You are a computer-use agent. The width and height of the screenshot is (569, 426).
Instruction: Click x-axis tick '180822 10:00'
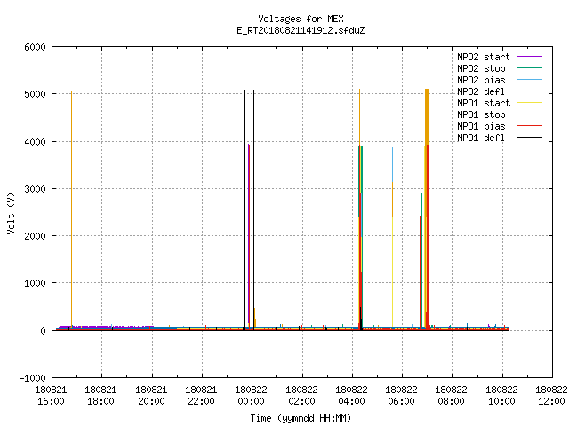501,396
